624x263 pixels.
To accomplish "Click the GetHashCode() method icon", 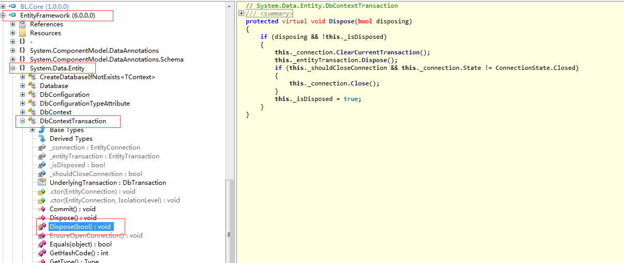I will point(42,253).
